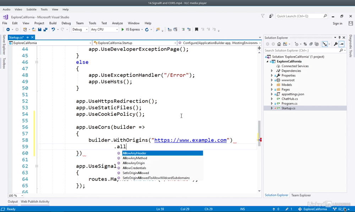The height and width of the screenshot is (212, 355).
Task: Open IIS Express launch options arrow
Action: (x=142, y=30)
